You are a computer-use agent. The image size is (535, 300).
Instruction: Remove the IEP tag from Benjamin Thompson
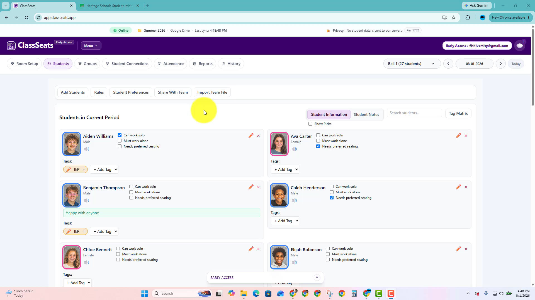[84, 232]
